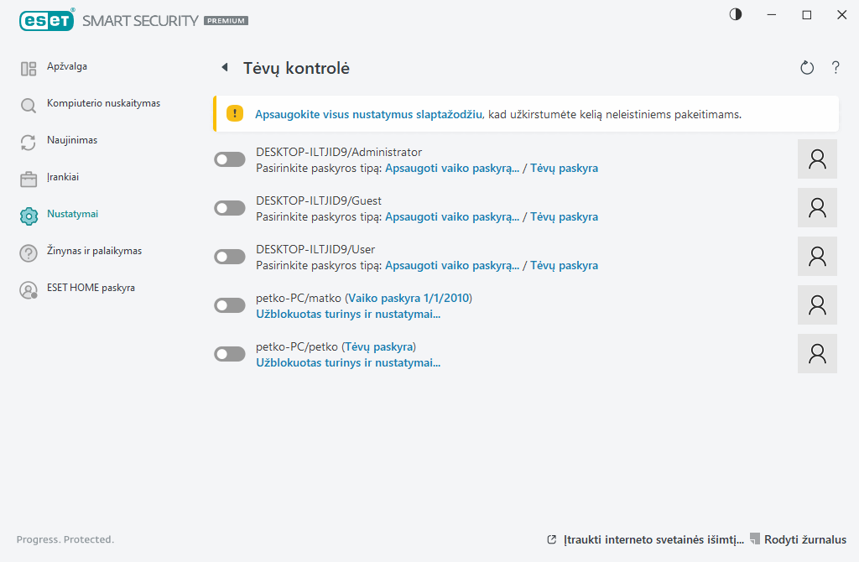The width and height of the screenshot is (859, 562).
Task: Enable parental control for DESKTOP-ILTJID9/Administrator
Action: pyautogui.click(x=229, y=159)
